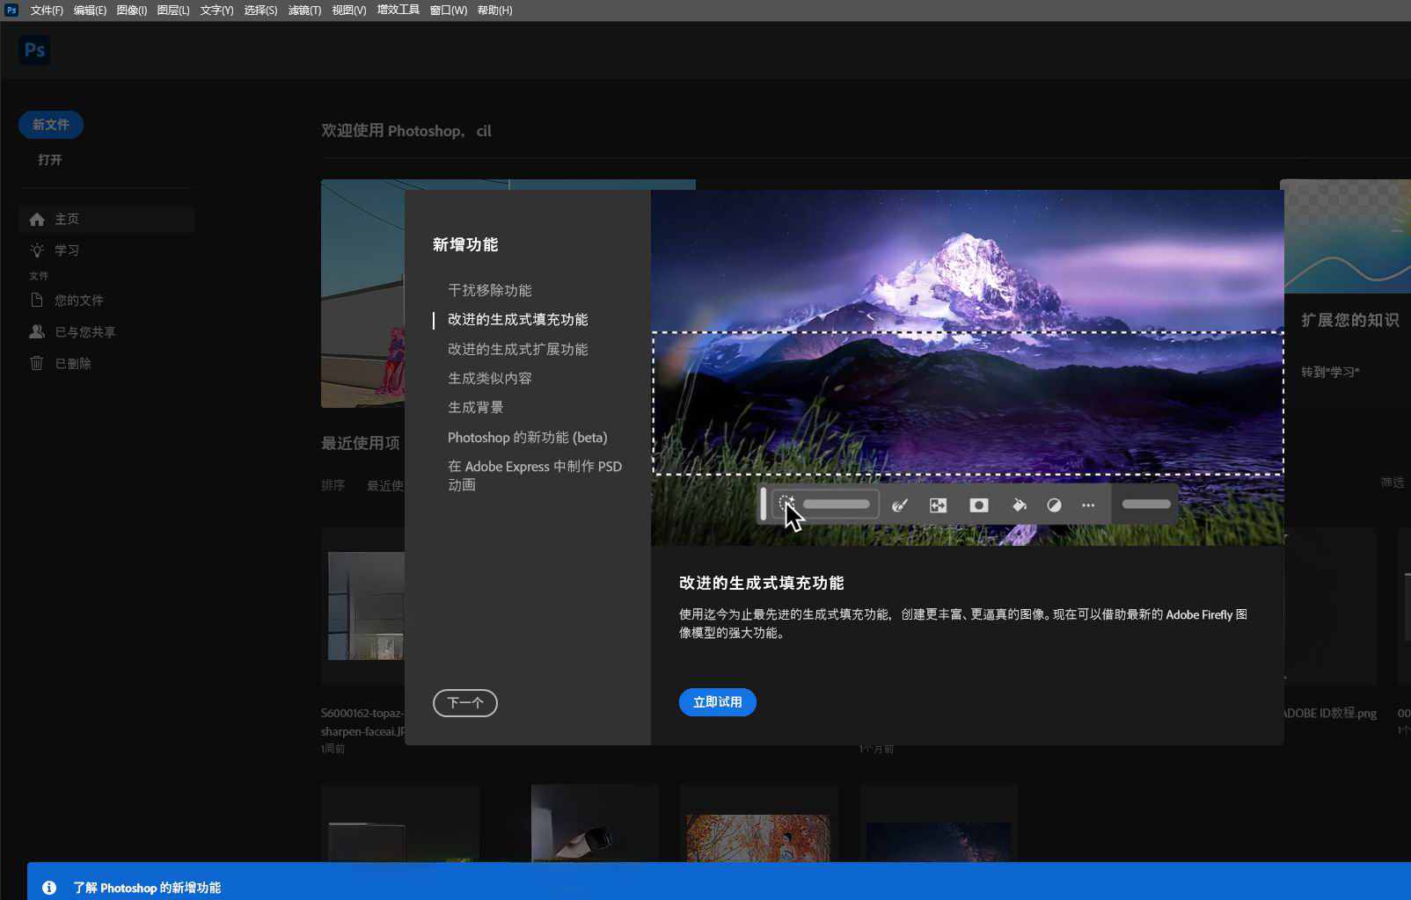The width and height of the screenshot is (1411, 900).
Task: Open the 窗口(W) menu
Action: click(x=449, y=11)
